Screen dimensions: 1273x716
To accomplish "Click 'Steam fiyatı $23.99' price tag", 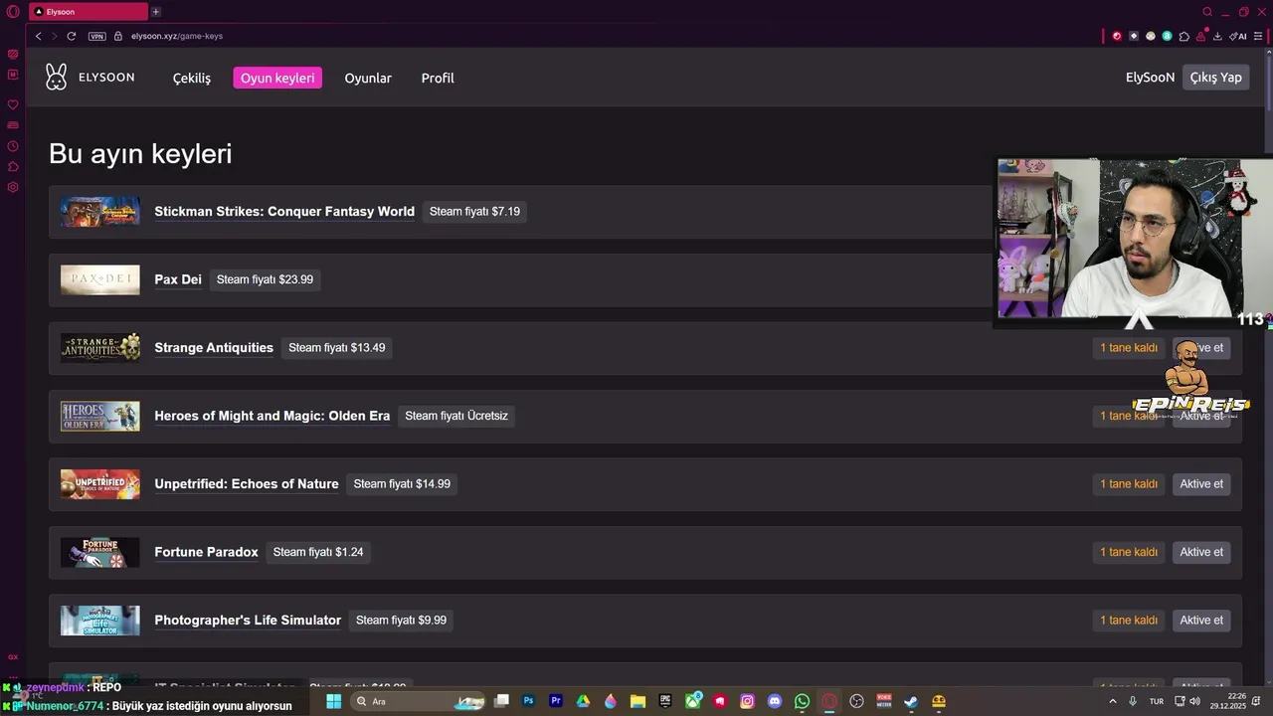I will pos(265,279).
